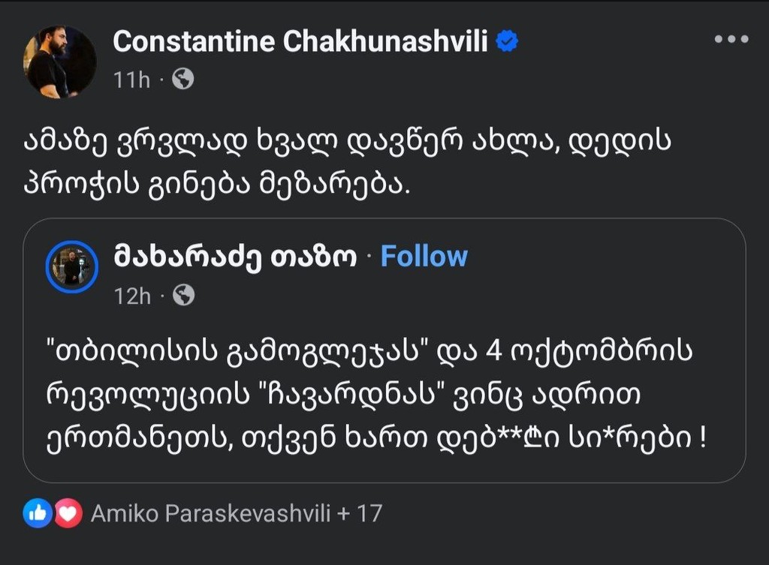
Task: Click the 12h shared post timestamp
Action: coord(132,296)
